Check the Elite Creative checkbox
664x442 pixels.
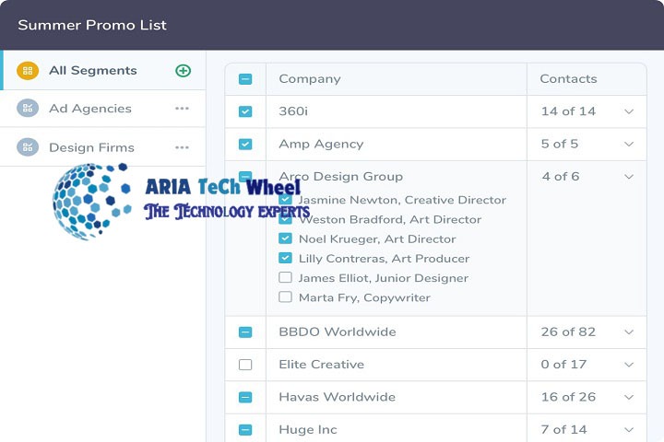pos(245,365)
